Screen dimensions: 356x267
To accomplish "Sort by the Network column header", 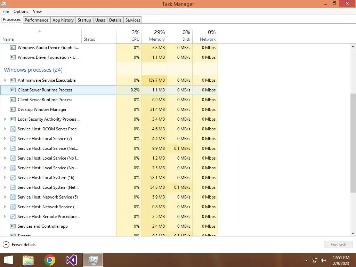I will [x=205, y=36].
